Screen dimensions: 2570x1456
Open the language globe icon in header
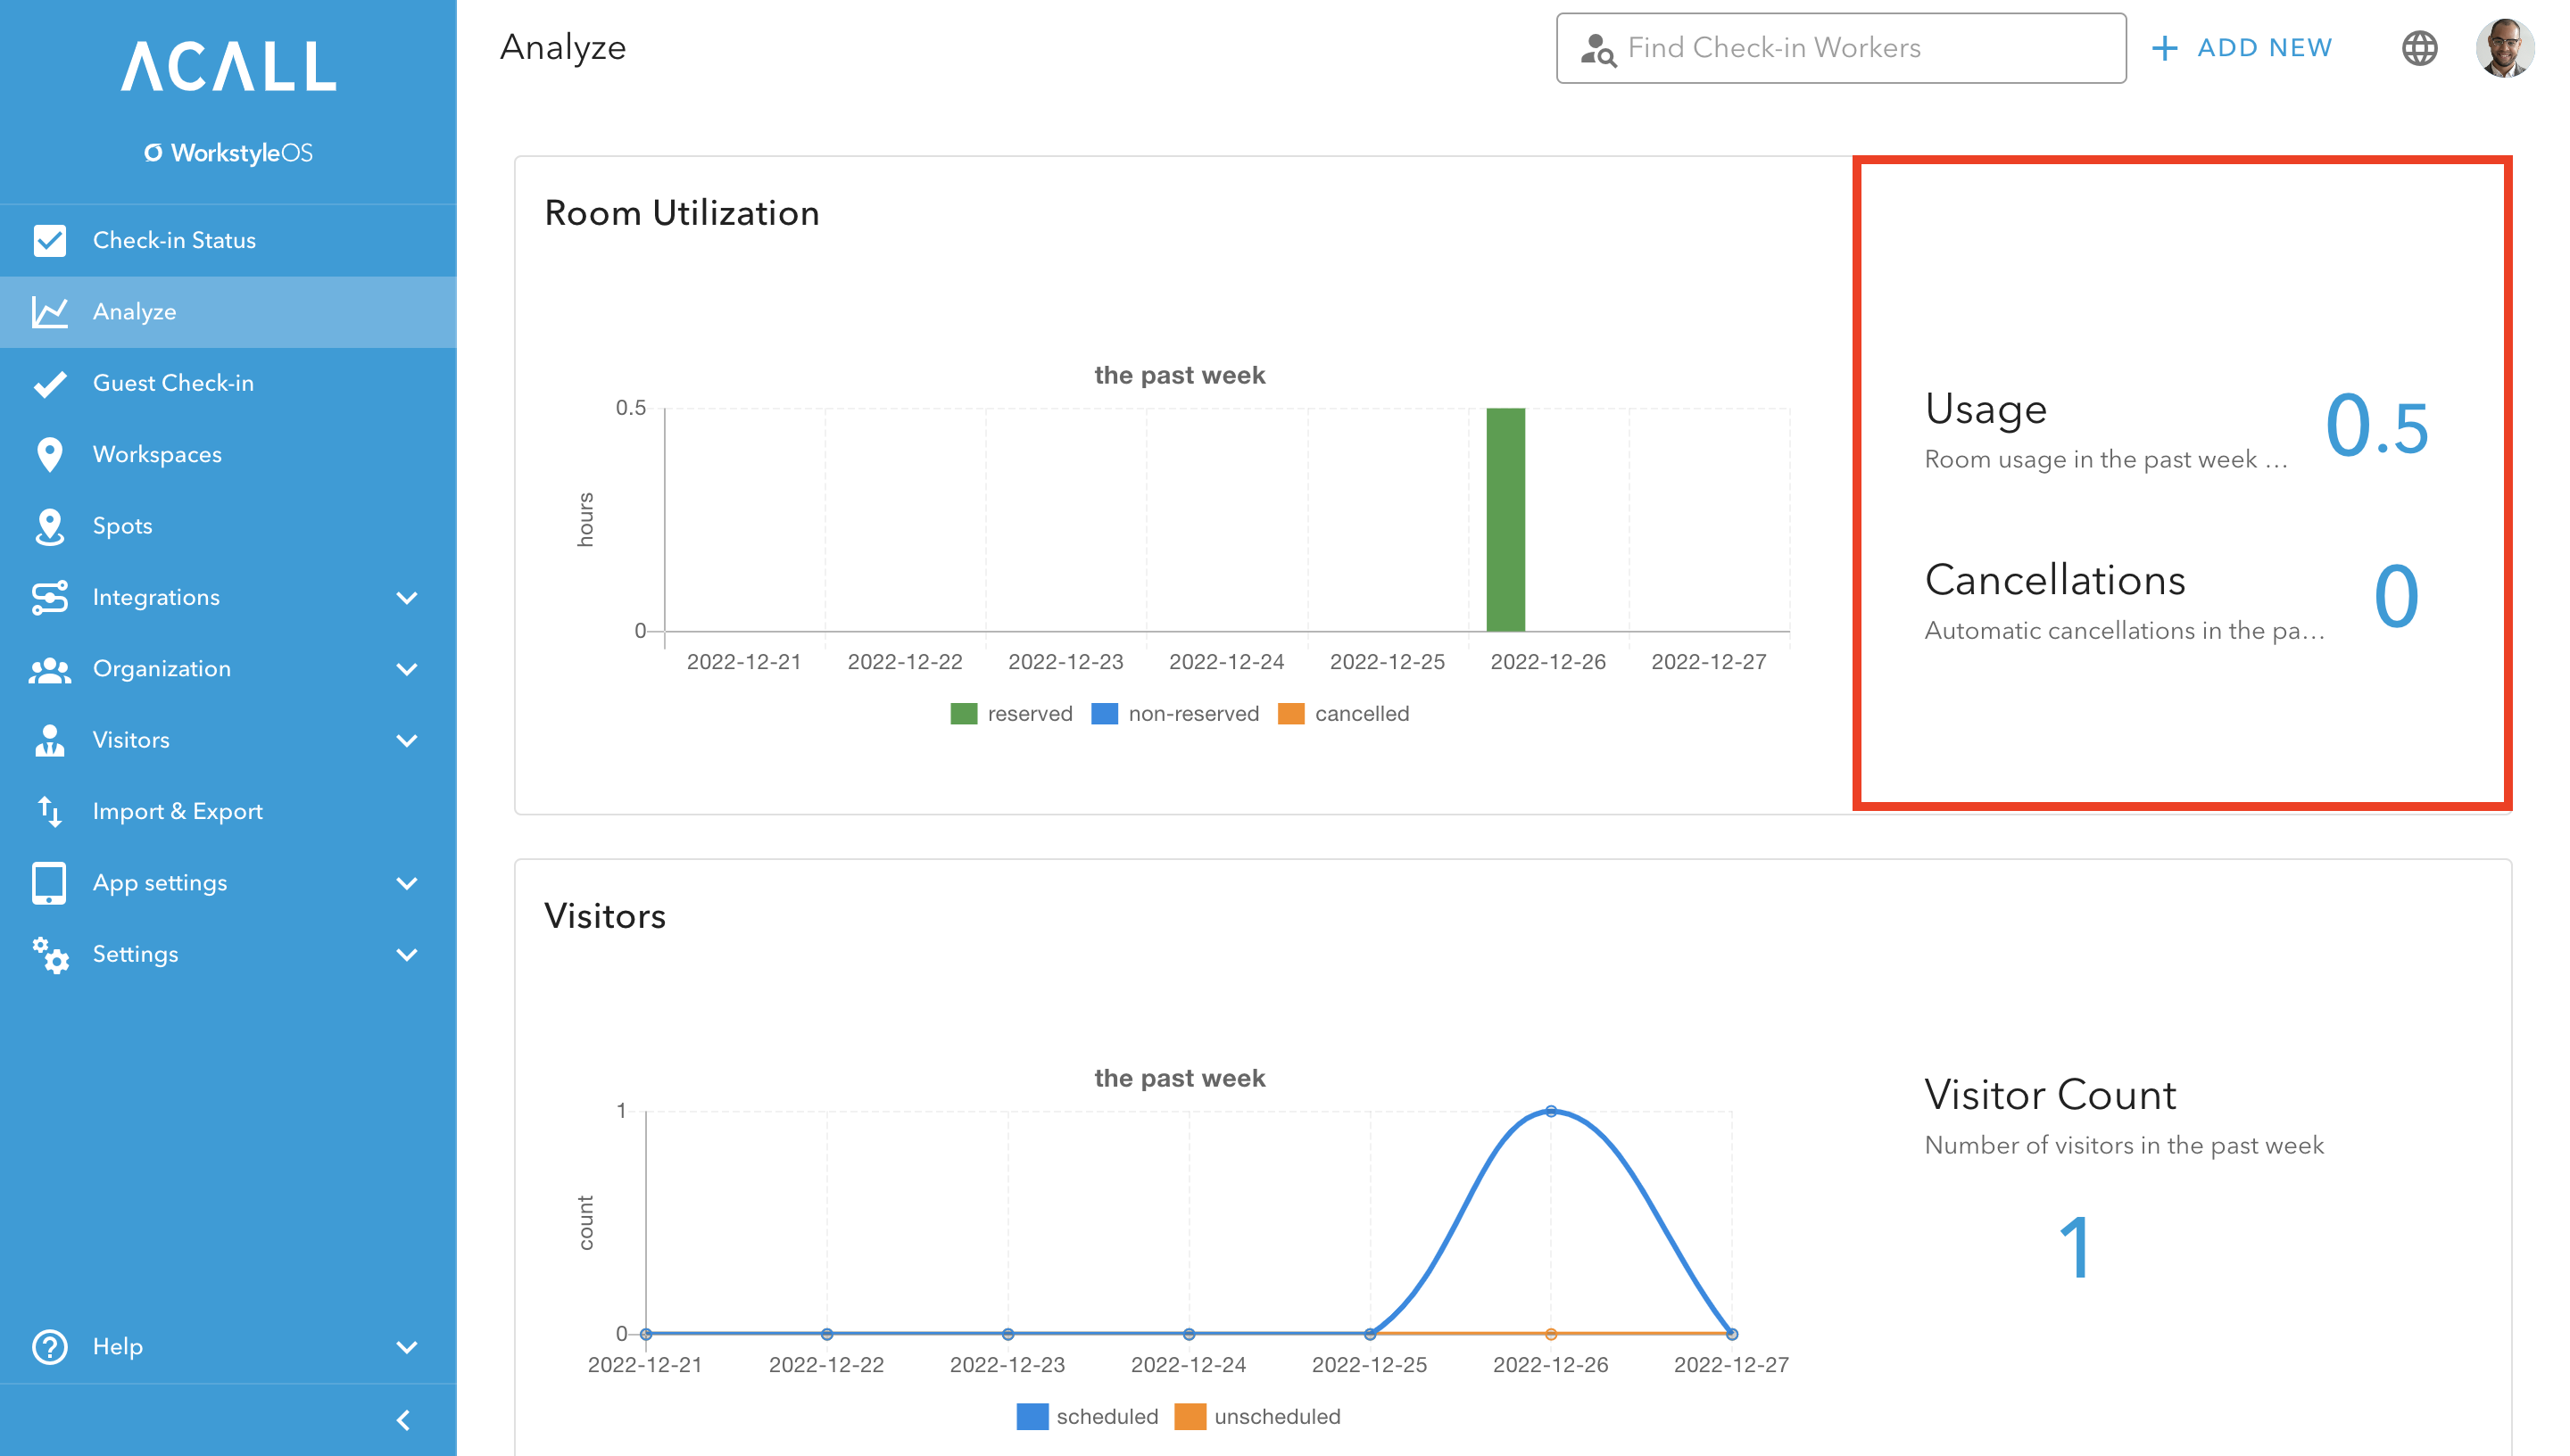[x=2420, y=47]
